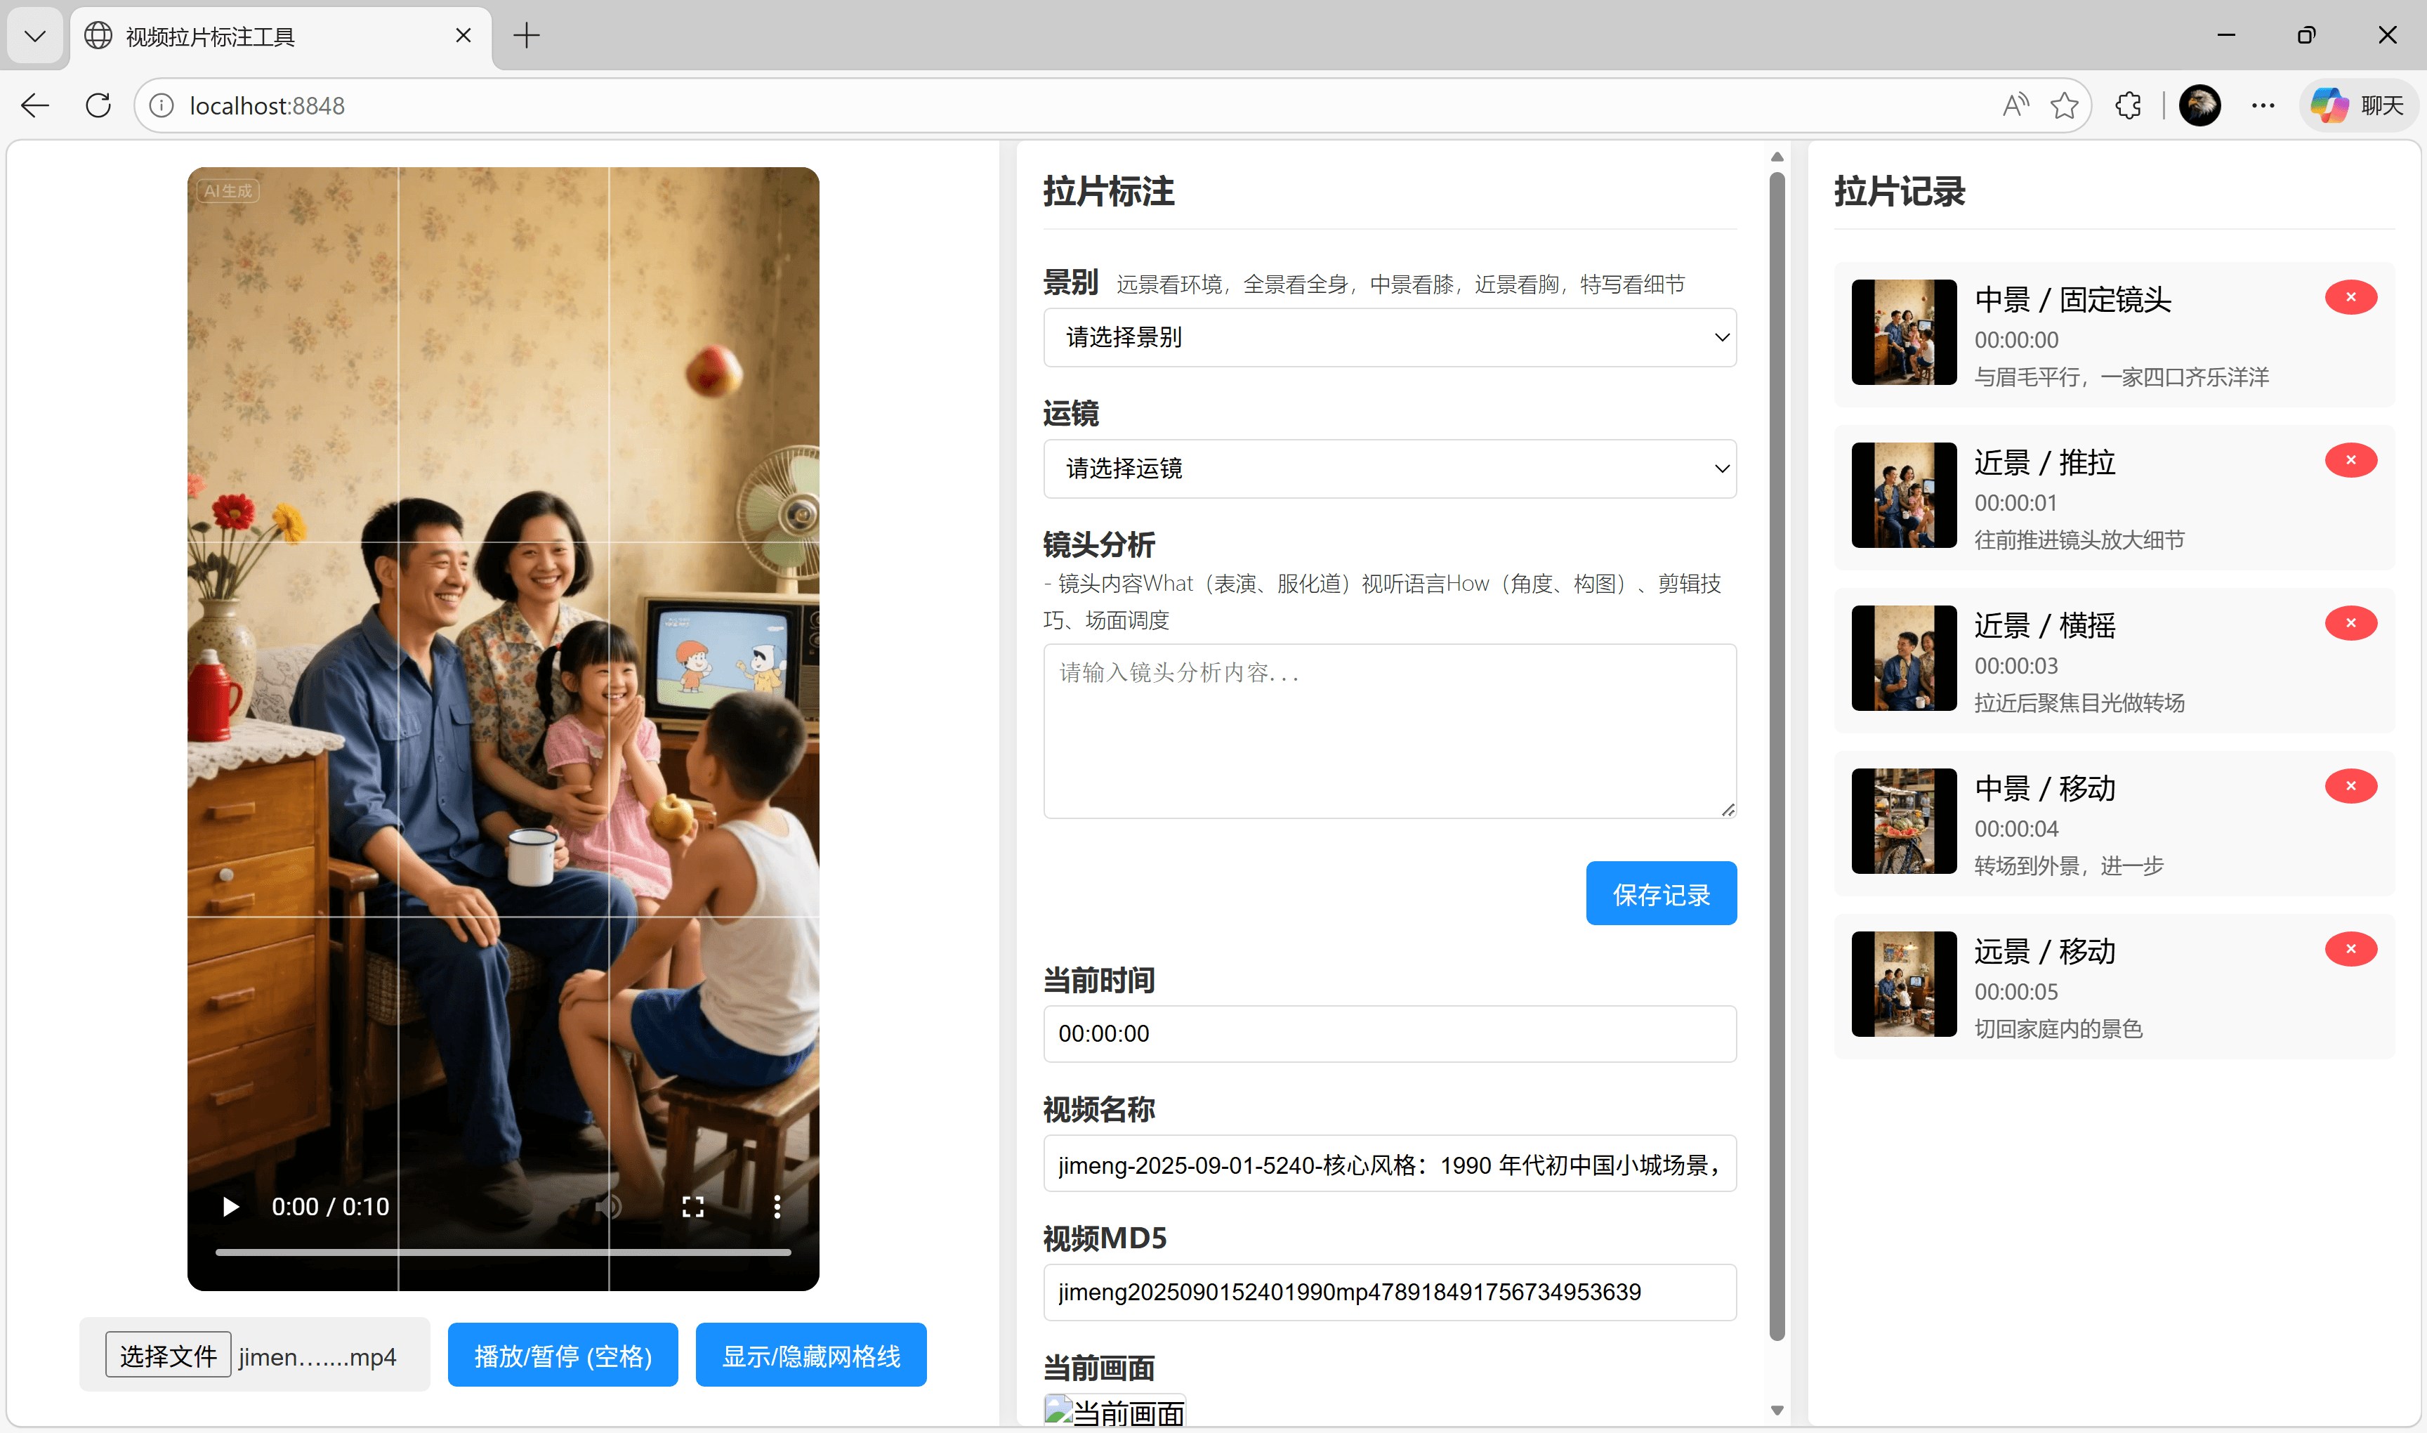
Task: Select record text 拉近后聚焦目光做转场
Action: pos(2079,703)
